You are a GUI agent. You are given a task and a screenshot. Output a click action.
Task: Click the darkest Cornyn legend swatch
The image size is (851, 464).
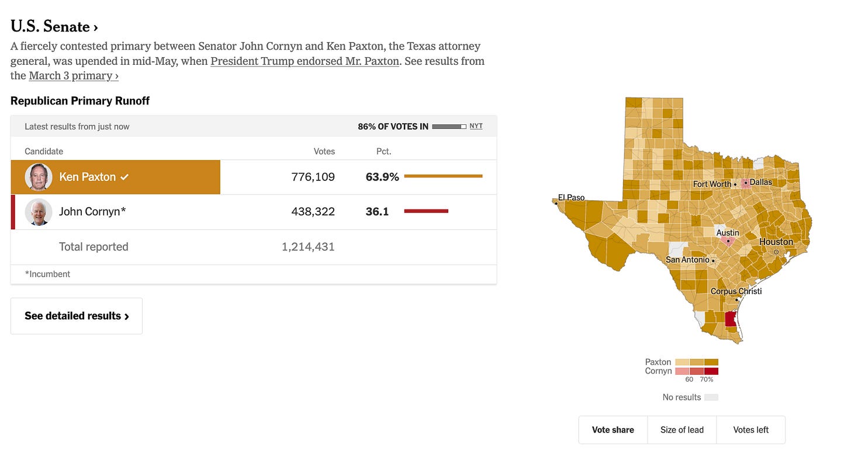point(711,371)
